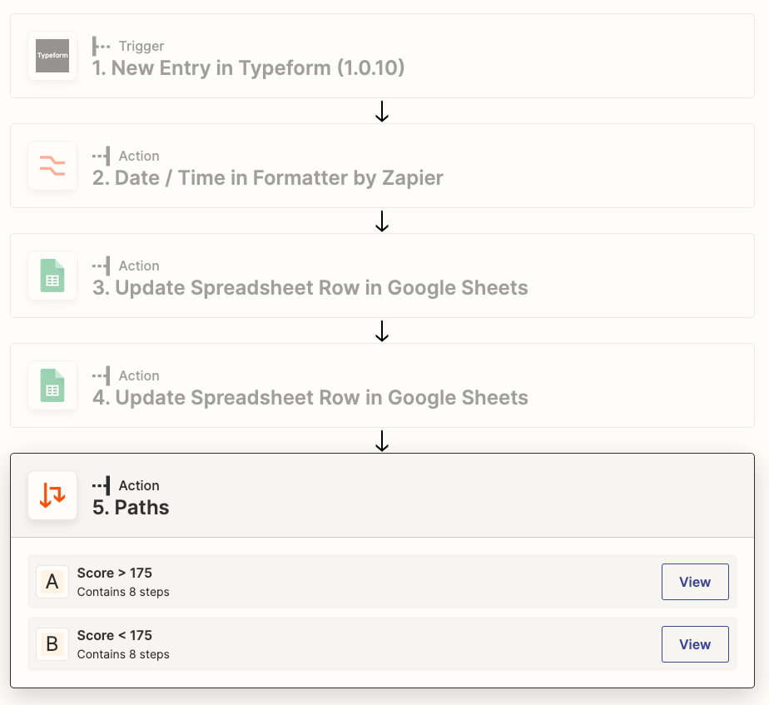Click the orange Paths icon
The image size is (769, 705).
[x=52, y=495]
